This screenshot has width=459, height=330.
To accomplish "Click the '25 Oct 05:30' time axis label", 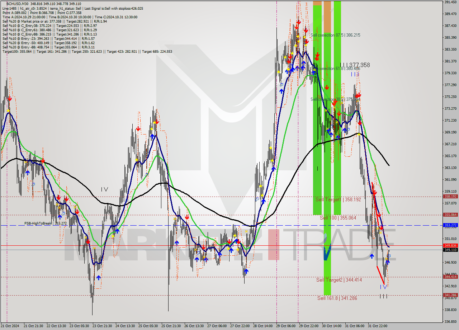I will coord(148,326).
